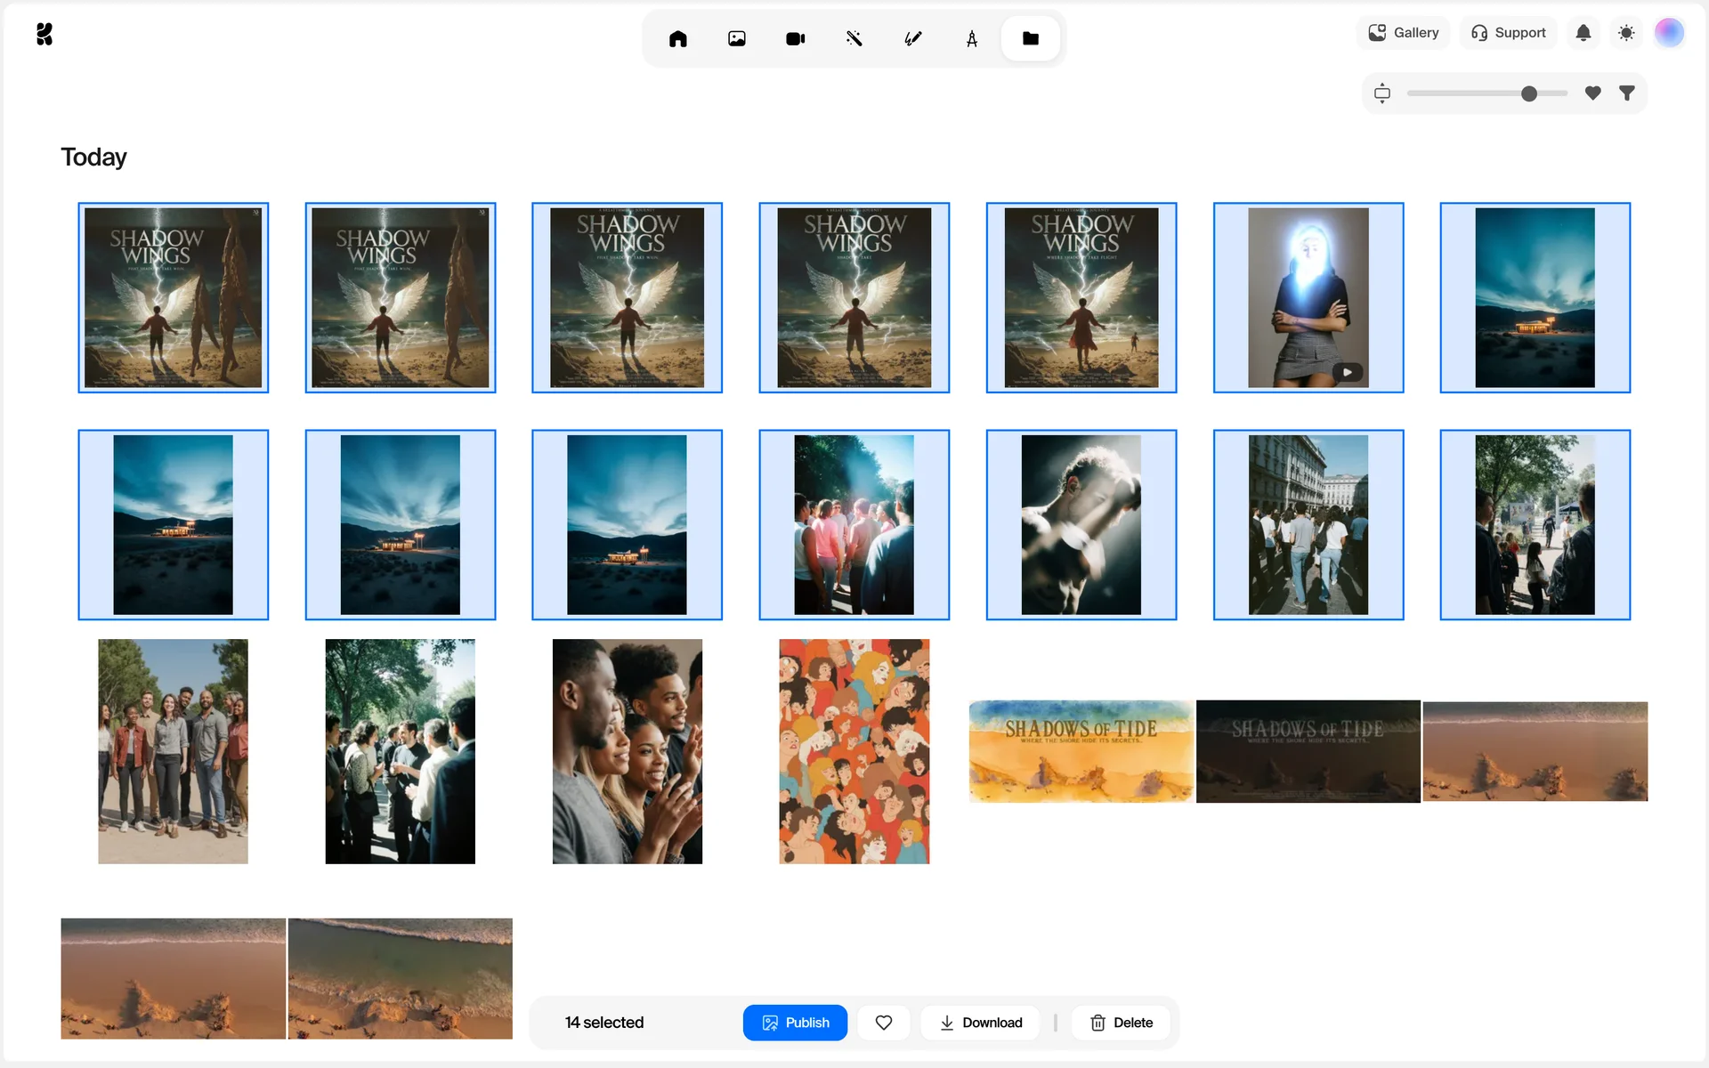This screenshot has height=1068, width=1709.
Task: Click the notifications bell icon
Action: point(1583,33)
